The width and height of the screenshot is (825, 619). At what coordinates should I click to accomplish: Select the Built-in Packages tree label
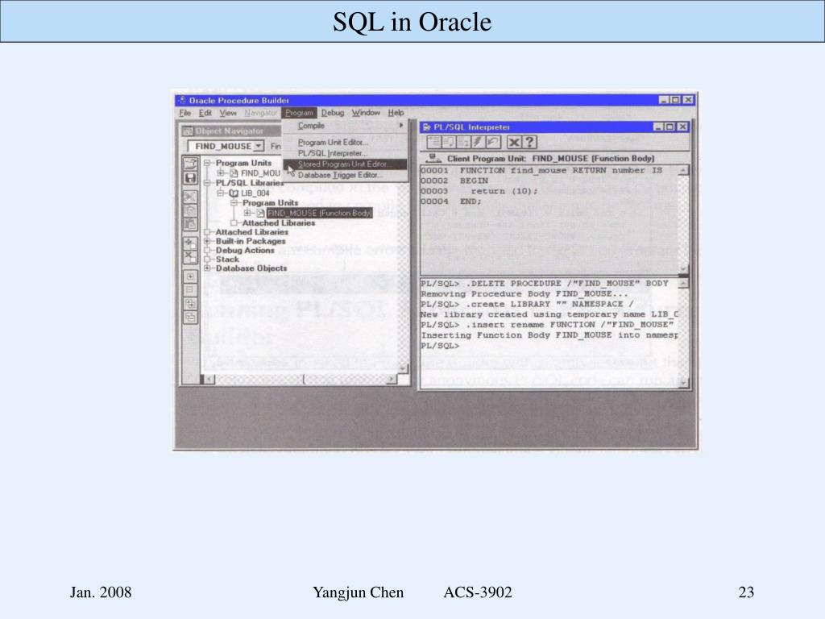pyautogui.click(x=251, y=241)
